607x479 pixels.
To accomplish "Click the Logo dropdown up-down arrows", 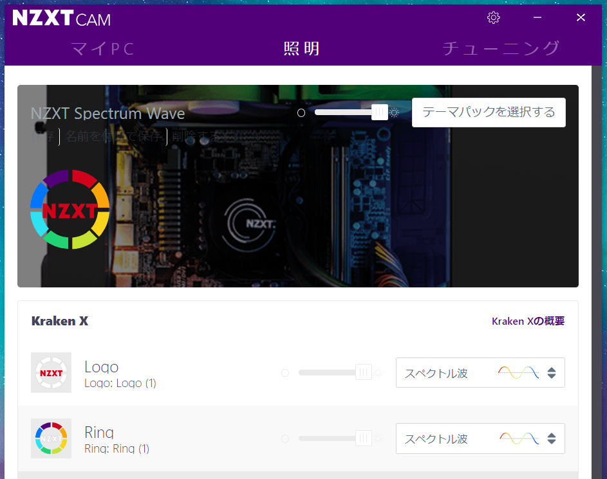I will point(552,373).
